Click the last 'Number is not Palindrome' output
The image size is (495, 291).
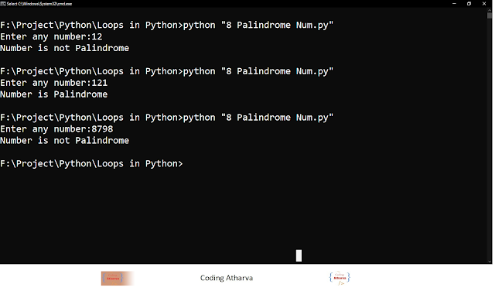tap(65, 140)
